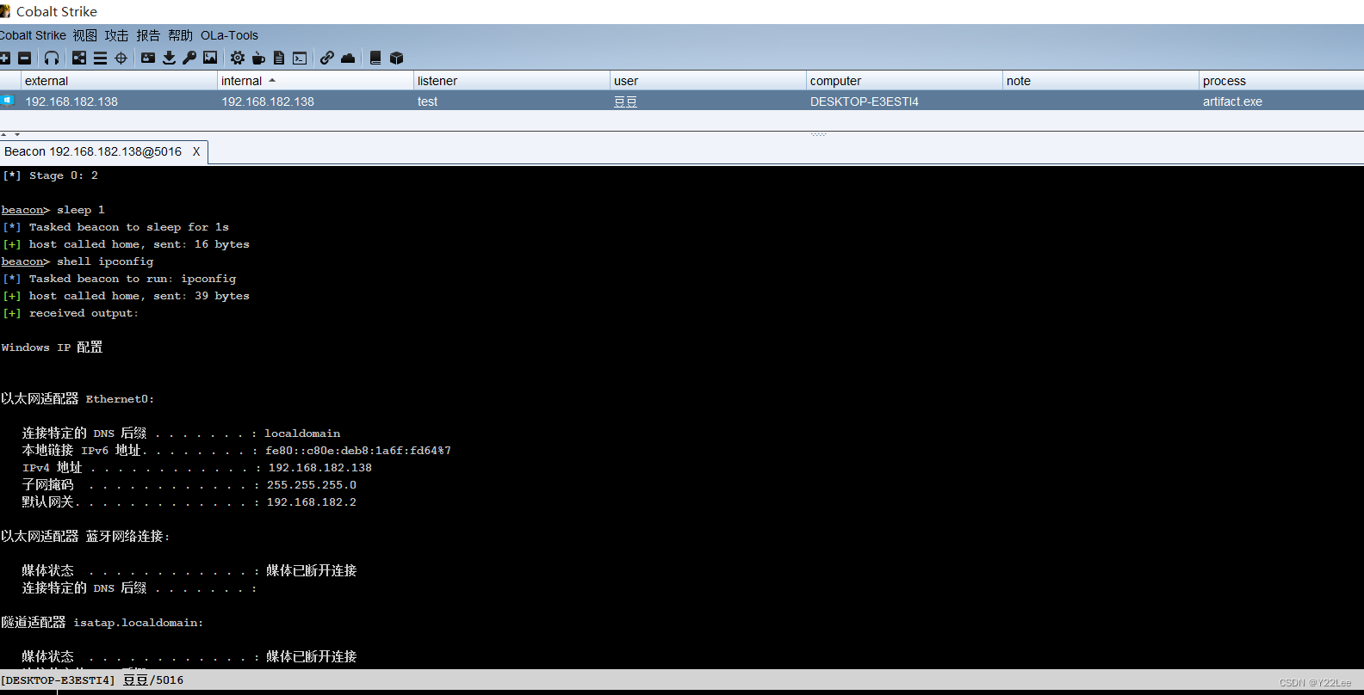Collapse top pane with splitter up arrow
The width and height of the screenshot is (1364, 695).
coord(4,134)
